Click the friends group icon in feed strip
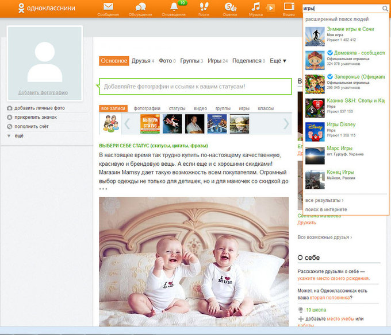 pyautogui.click(x=110, y=123)
